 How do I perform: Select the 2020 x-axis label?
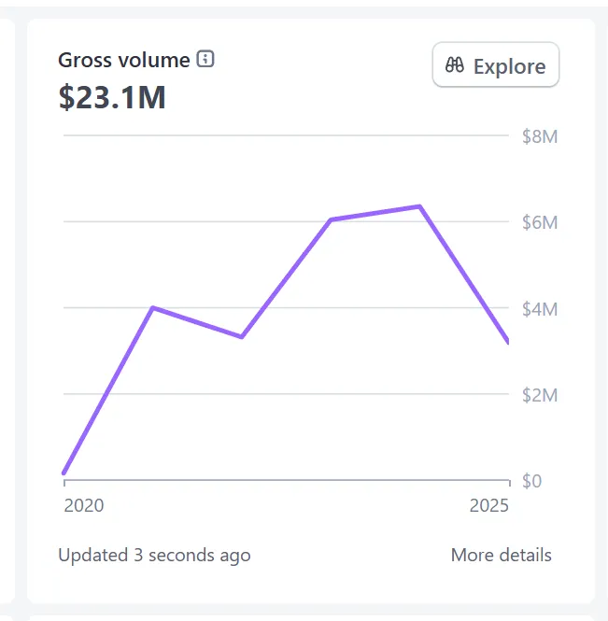pos(84,506)
